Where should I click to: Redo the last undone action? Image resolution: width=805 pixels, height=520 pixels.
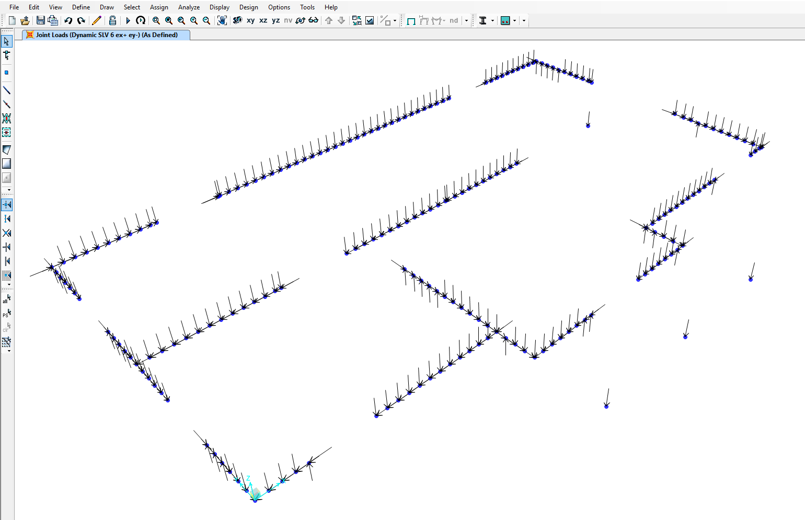click(81, 20)
